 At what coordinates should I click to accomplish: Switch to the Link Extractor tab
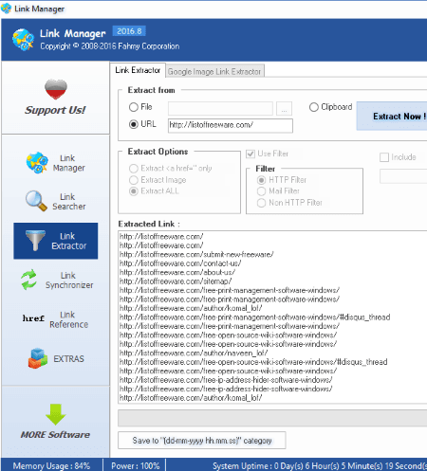(138, 70)
